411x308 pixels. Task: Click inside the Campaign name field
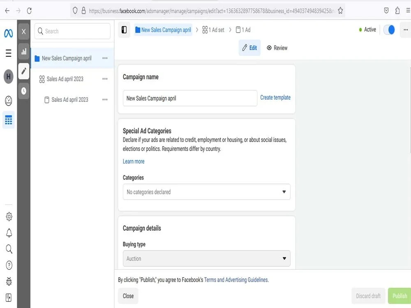point(190,98)
